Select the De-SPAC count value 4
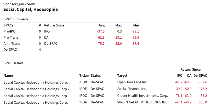 tap(40, 50)
